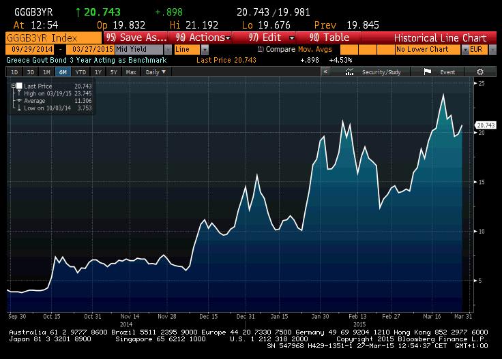Click the green 20.743 price at top

[102, 12]
